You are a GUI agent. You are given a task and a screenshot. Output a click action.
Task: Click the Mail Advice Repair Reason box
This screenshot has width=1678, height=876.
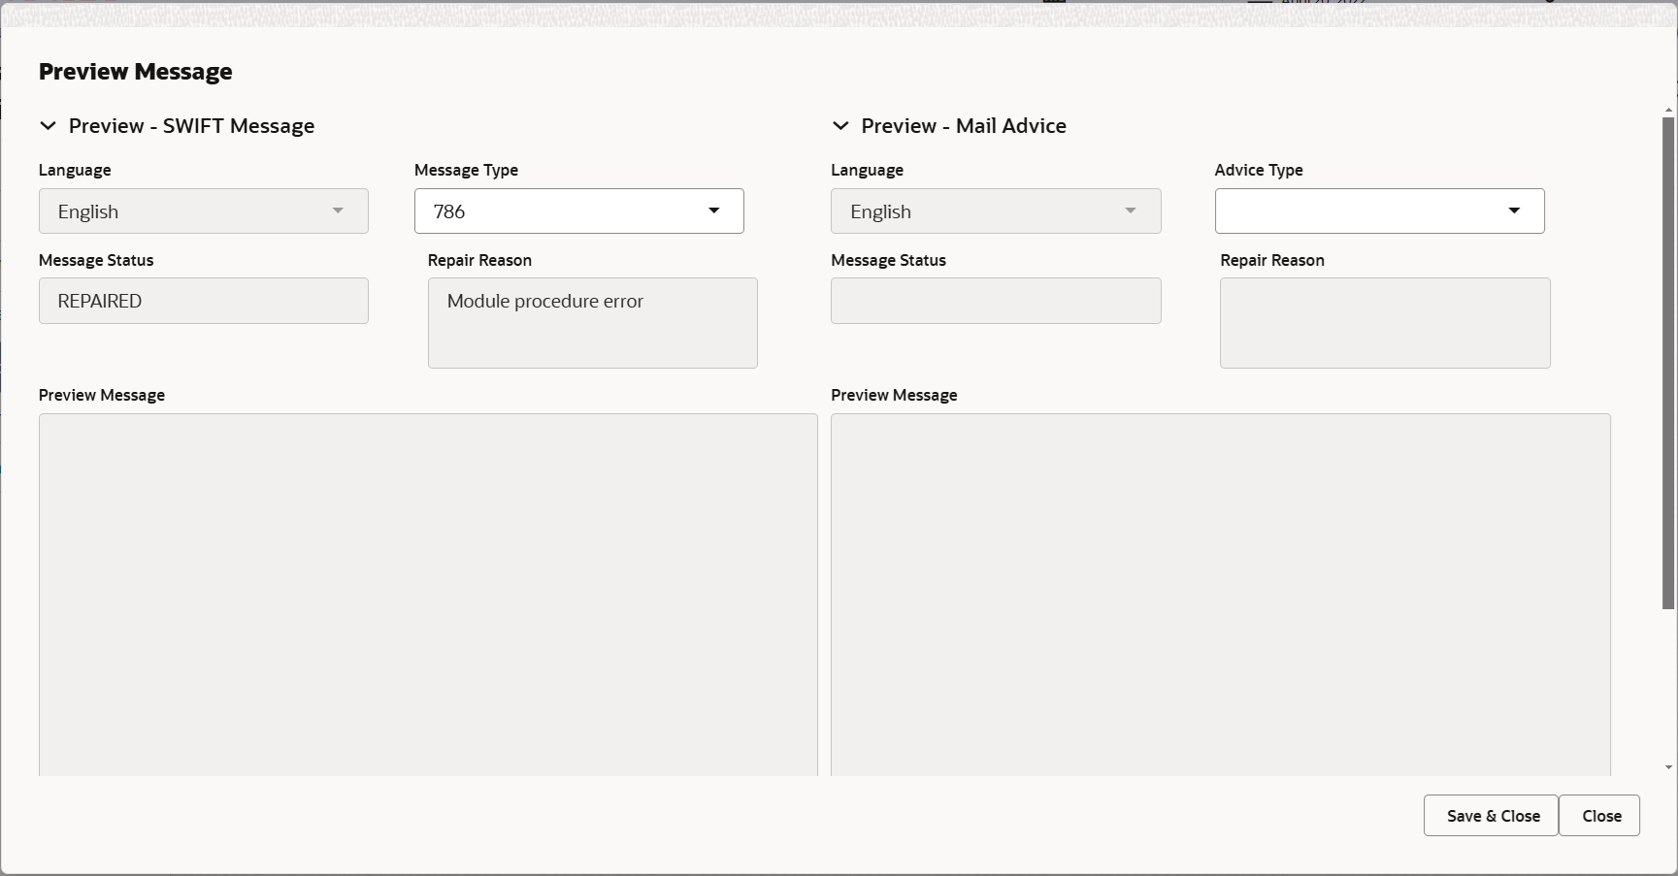[1385, 323]
